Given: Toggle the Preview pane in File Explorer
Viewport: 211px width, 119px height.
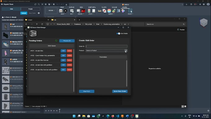Looking at the screenshot, I should (181, 30).
